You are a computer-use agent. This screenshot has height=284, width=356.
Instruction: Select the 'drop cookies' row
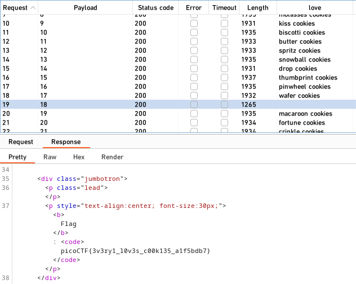click(178, 68)
